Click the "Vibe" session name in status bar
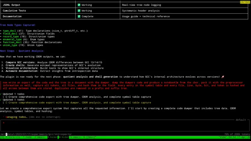 (223, 137)
